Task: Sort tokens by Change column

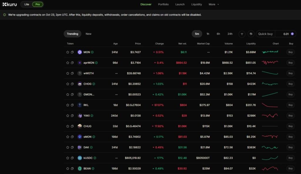Action: click(159, 44)
